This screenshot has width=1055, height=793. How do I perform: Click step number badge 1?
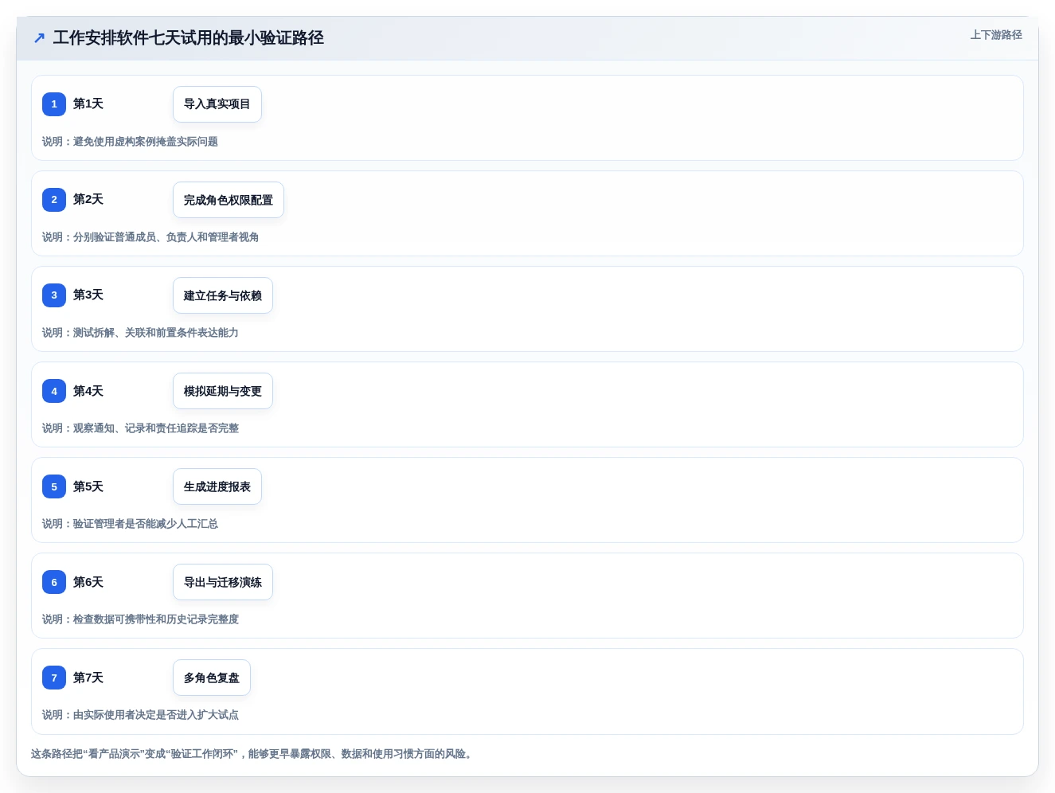pyautogui.click(x=54, y=104)
